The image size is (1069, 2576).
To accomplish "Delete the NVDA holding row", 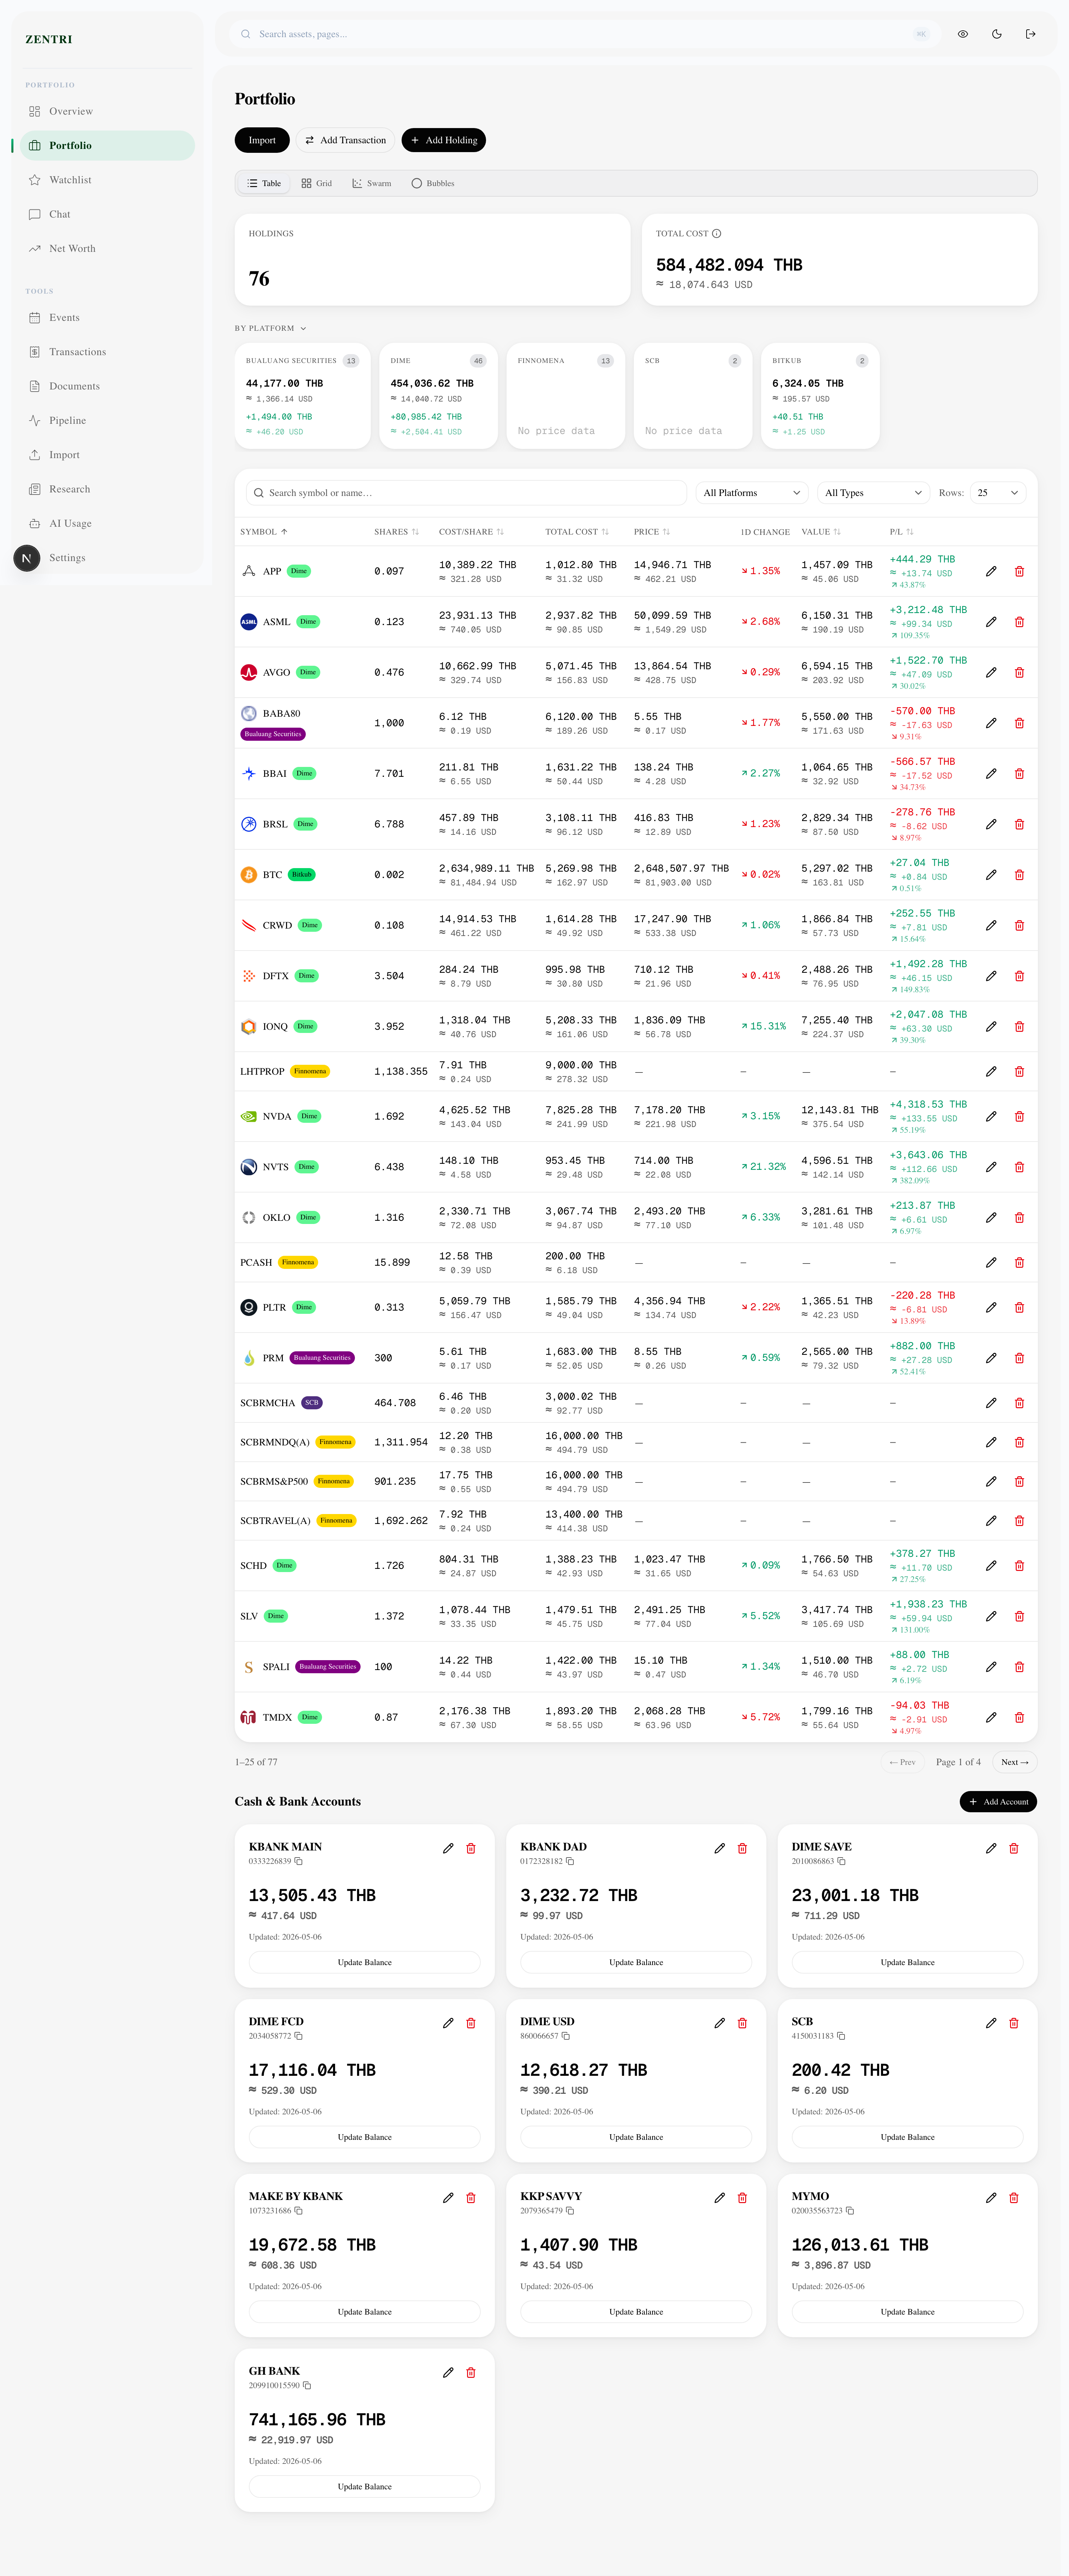I will point(1019,1117).
